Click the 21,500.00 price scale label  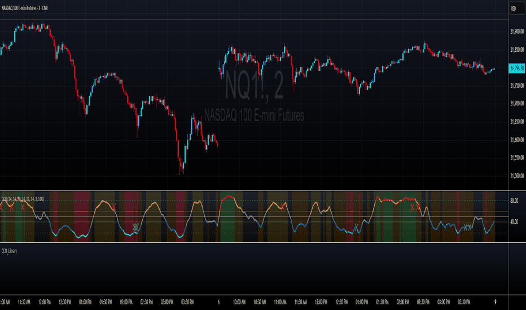(517, 176)
